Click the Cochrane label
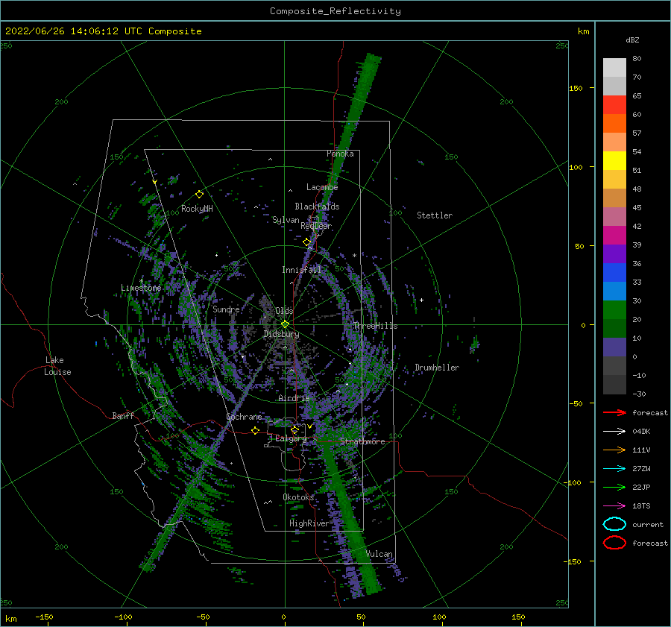 point(244,417)
